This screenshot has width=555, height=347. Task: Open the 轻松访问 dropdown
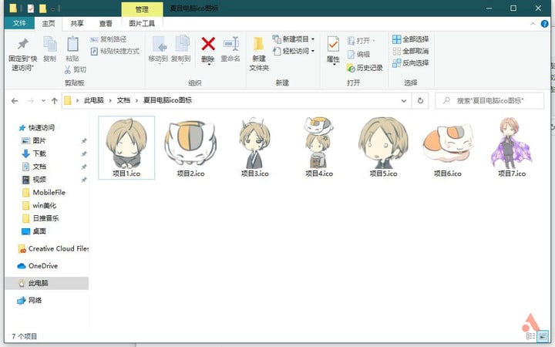[294, 51]
